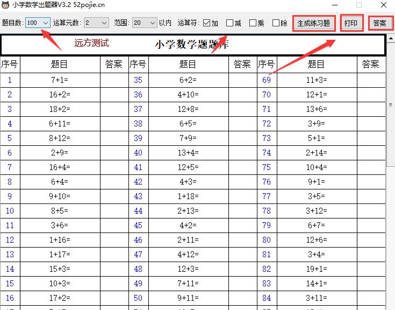
Task: Click the 答案 answers button
Action: (379, 24)
